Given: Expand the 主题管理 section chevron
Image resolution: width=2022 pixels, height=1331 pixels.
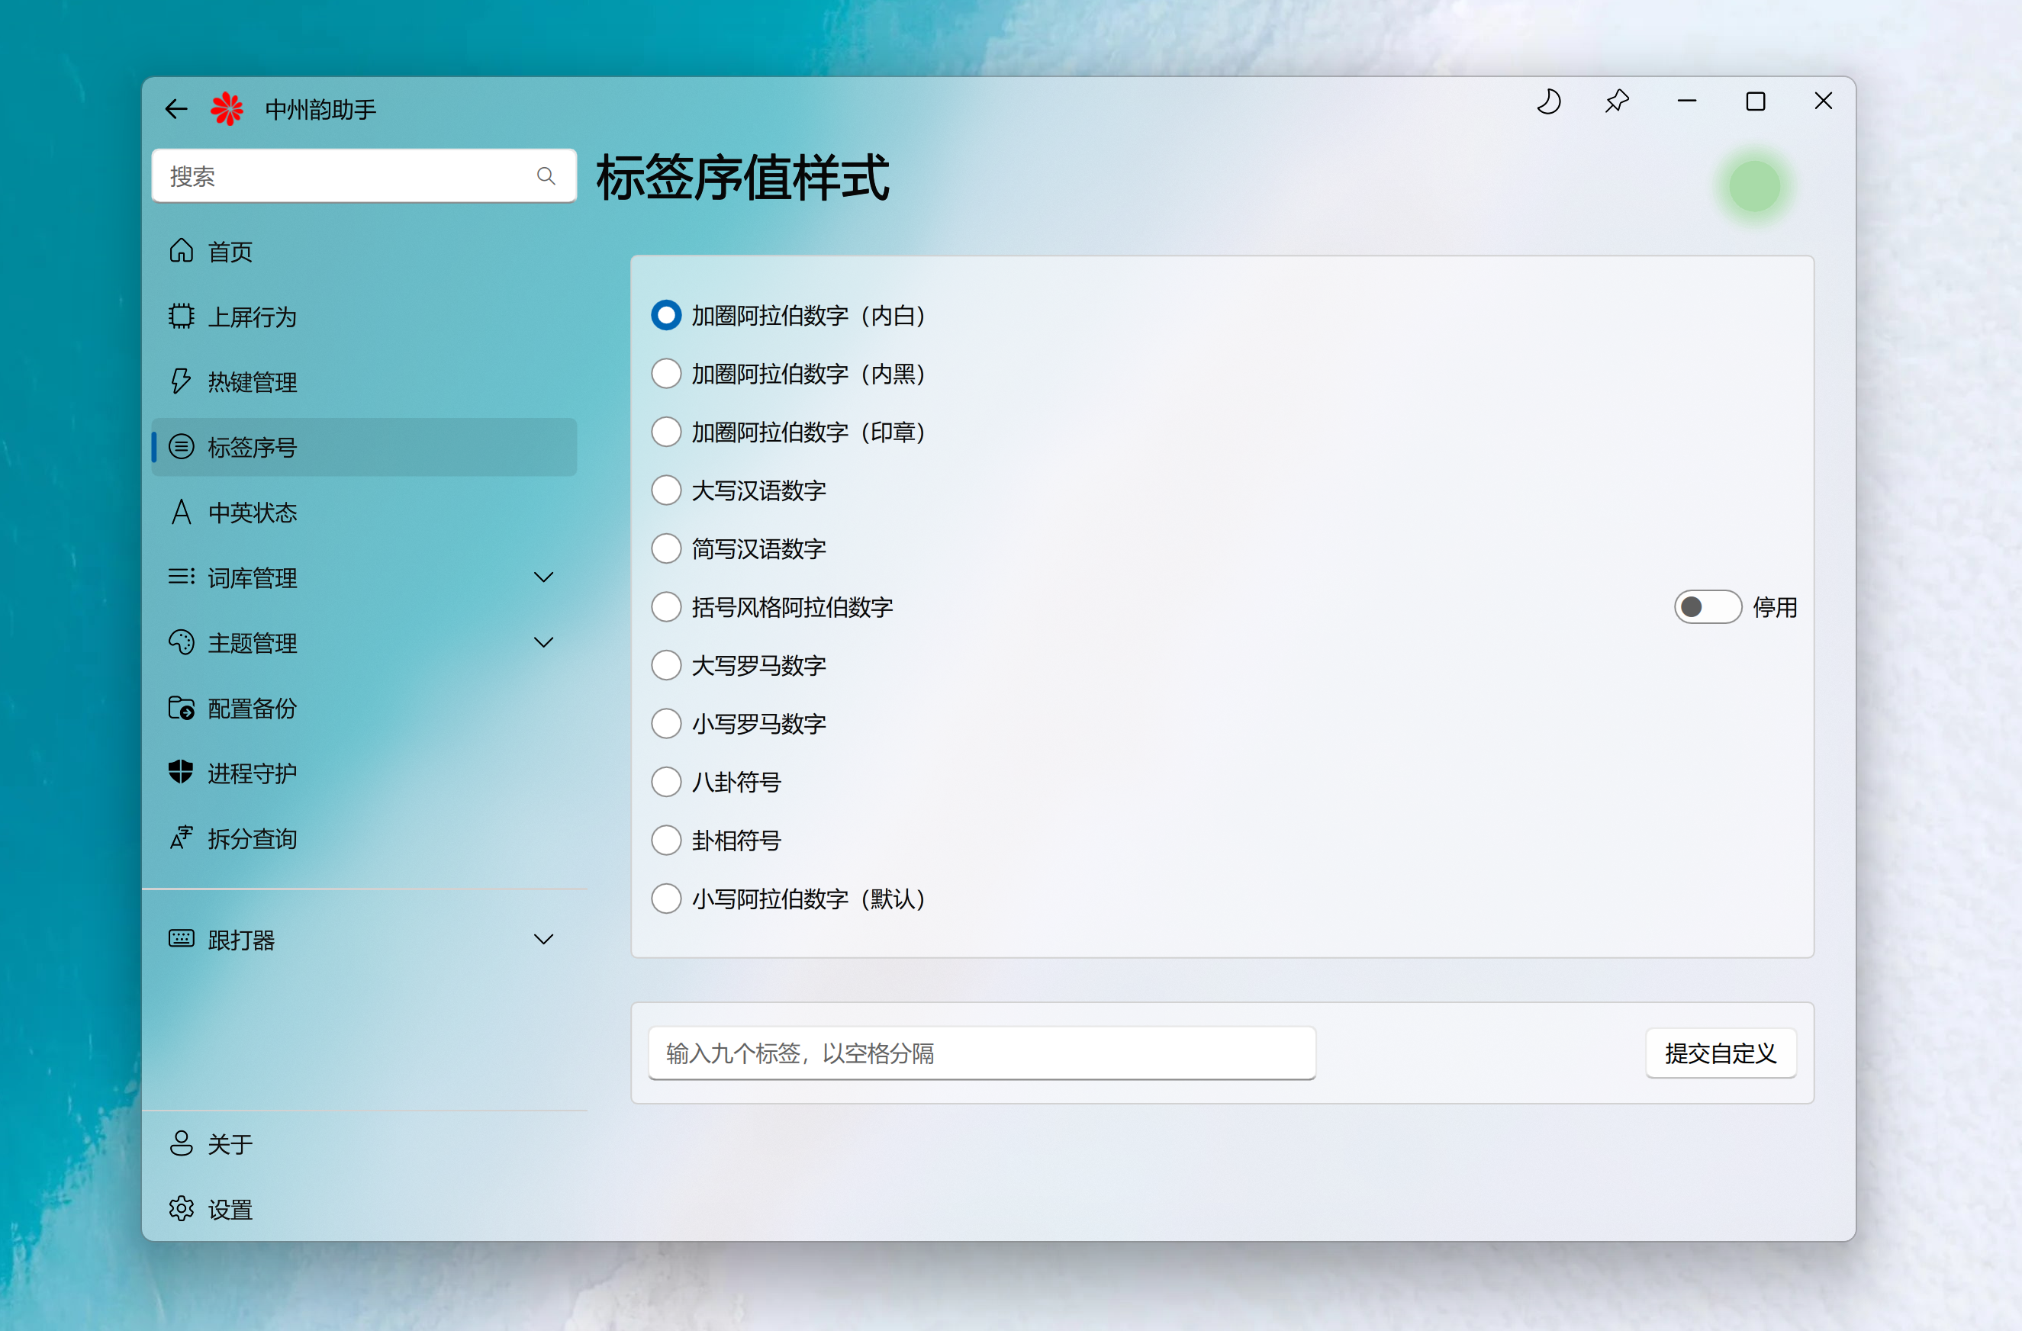Looking at the screenshot, I should tap(544, 643).
